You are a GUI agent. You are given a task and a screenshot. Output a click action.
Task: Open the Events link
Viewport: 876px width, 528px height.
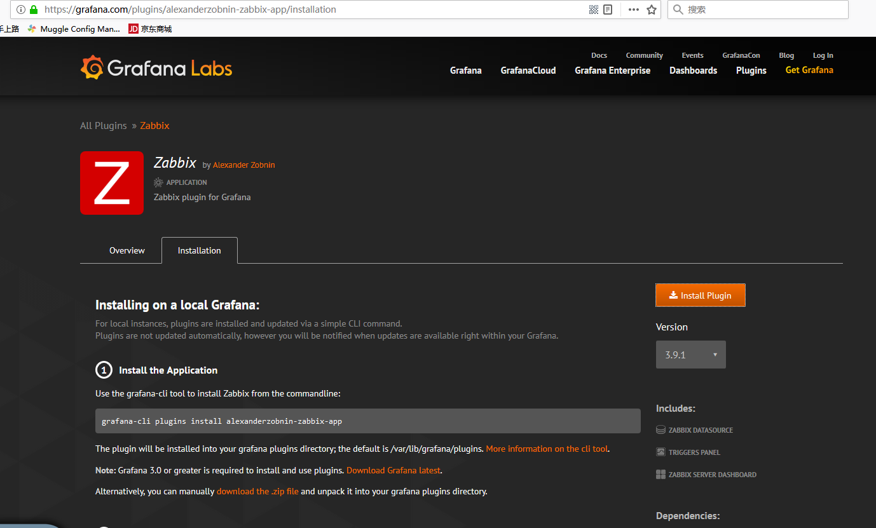(x=693, y=55)
